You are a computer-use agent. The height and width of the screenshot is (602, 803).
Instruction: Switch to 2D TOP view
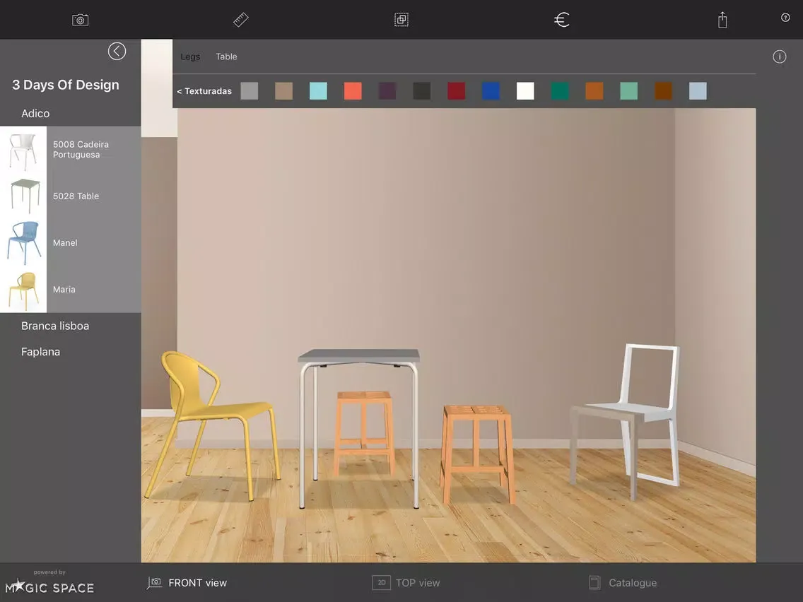pyautogui.click(x=406, y=583)
